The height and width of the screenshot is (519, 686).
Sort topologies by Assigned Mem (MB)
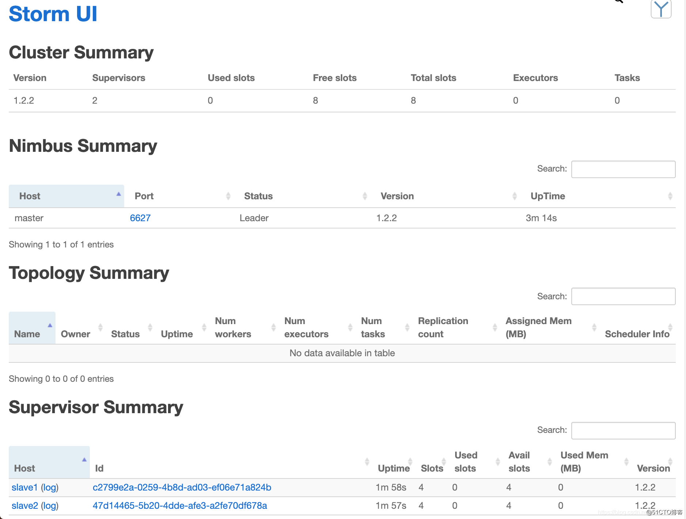[x=550, y=328]
